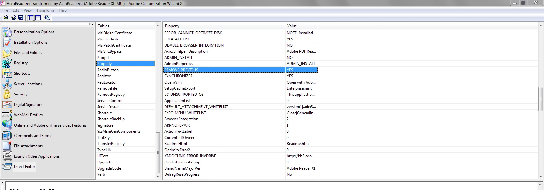Click the Launch Other Applications icon
Image resolution: width=544 pixels, height=190 pixels.
point(7,156)
